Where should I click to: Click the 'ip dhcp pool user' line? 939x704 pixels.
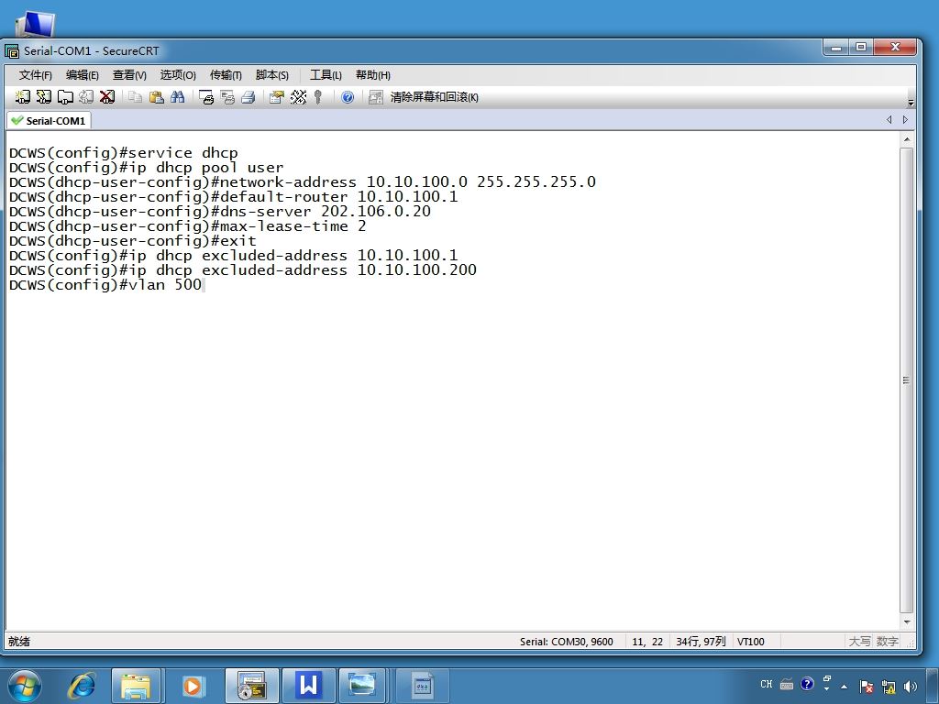pos(146,167)
